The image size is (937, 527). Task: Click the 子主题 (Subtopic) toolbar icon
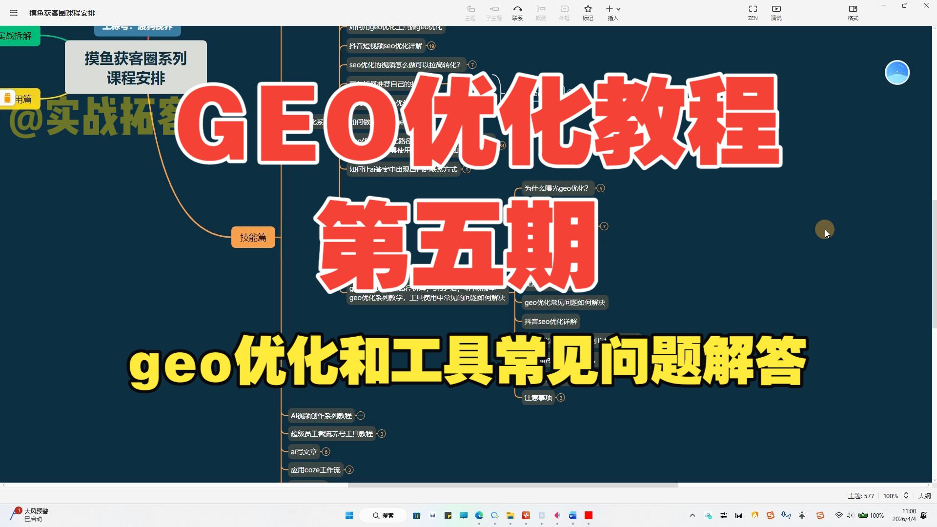(x=494, y=13)
